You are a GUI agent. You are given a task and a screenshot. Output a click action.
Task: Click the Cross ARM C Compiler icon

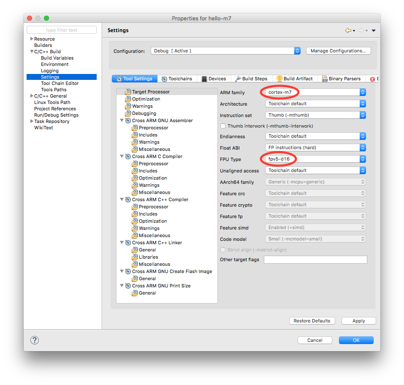pyautogui.click(x=128, y=156)
